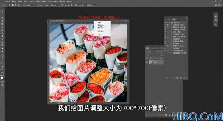Open the 图像 menu in menu bar
This screenshot has width=223, height=121.
coord(20,1)
